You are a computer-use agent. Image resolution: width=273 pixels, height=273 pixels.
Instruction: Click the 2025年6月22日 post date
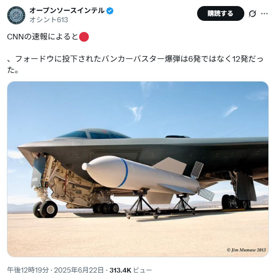click(x=79, y=270)
